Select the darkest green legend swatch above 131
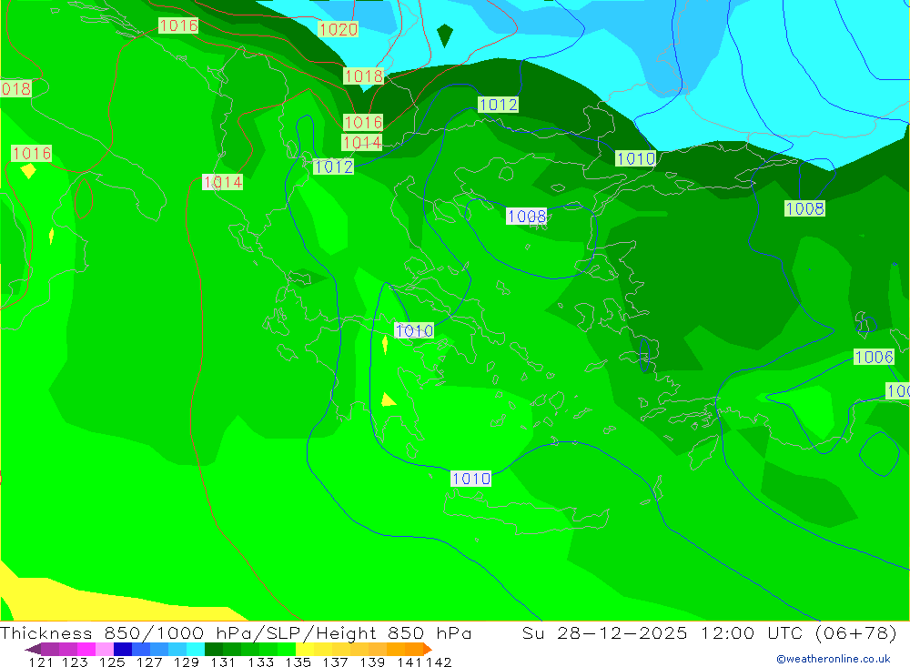Image resolution: width=910 pixels, height=667 pixels. (214, 649)
